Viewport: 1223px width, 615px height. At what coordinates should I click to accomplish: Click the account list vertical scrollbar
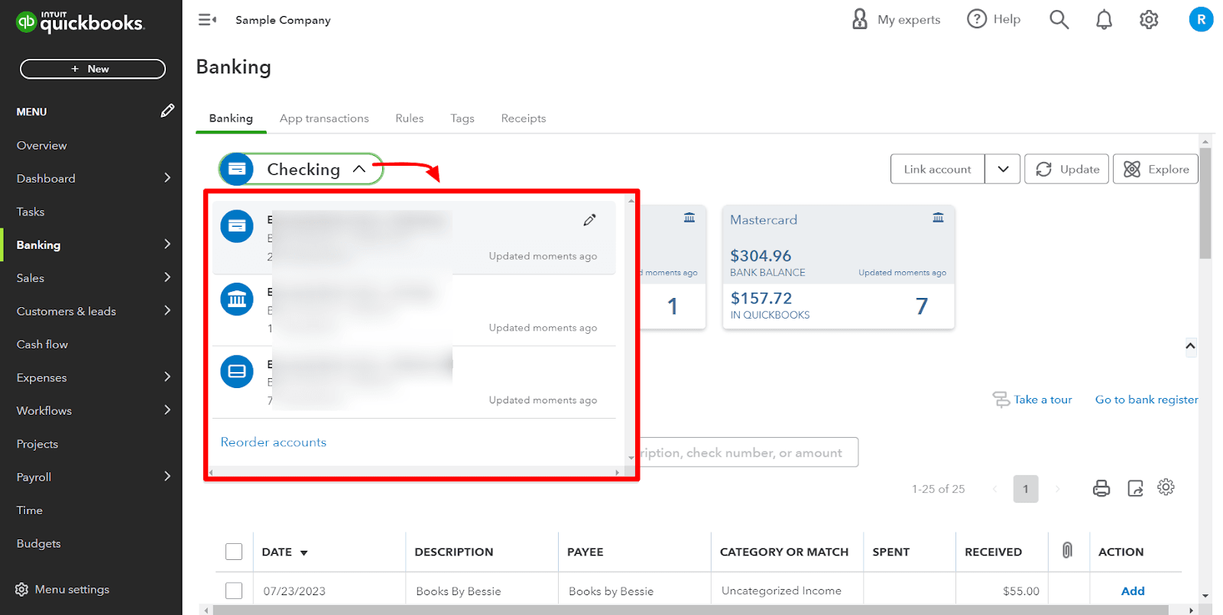tap(631, 329)
